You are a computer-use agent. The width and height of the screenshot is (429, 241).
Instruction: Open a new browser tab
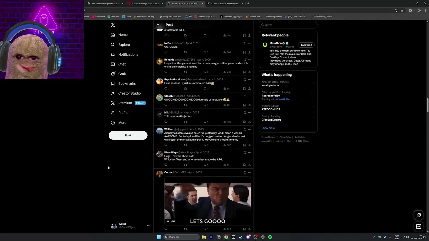[248, 3]
